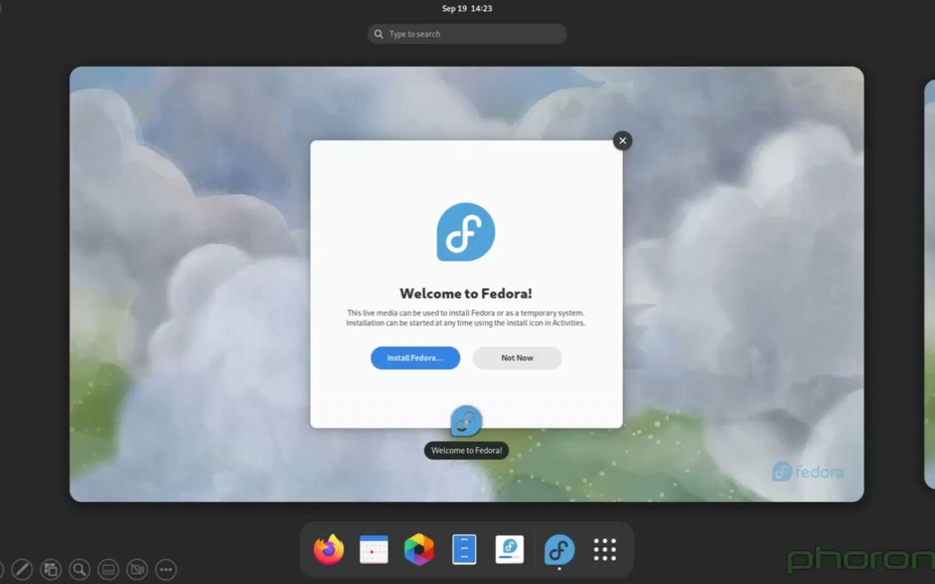935x584 pixels.
Task: Open the clock menu showing Sep 19 14:23
Action: (467, 8)
